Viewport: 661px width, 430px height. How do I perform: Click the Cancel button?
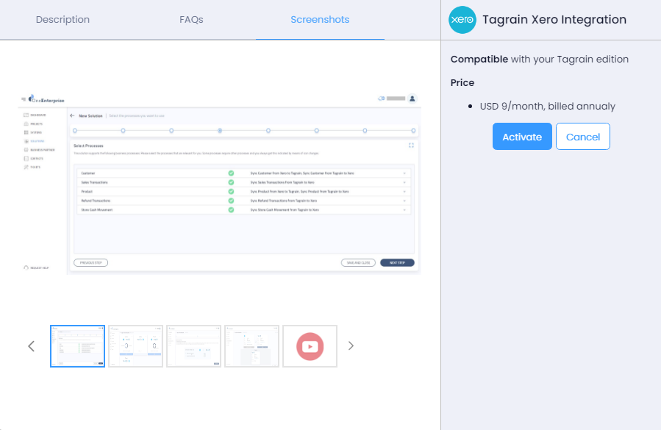pos(582,137)
